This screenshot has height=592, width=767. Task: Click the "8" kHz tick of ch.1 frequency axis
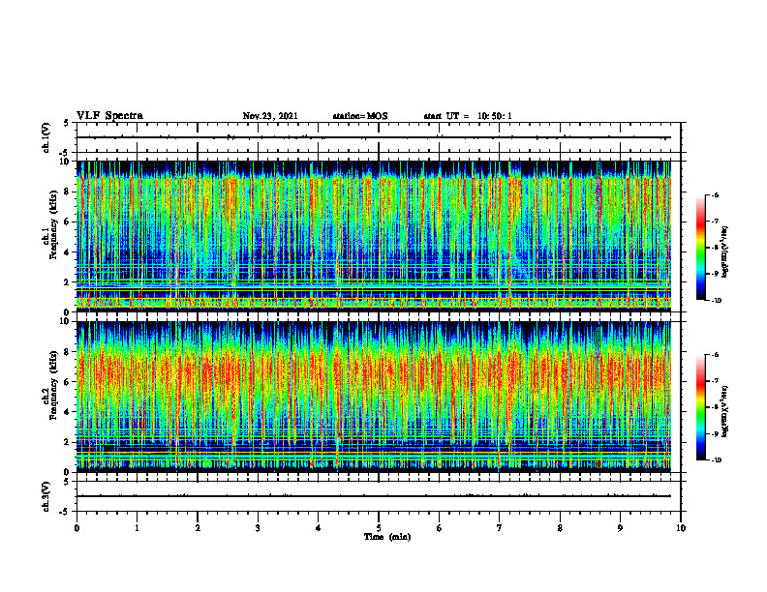pos(68,192)
